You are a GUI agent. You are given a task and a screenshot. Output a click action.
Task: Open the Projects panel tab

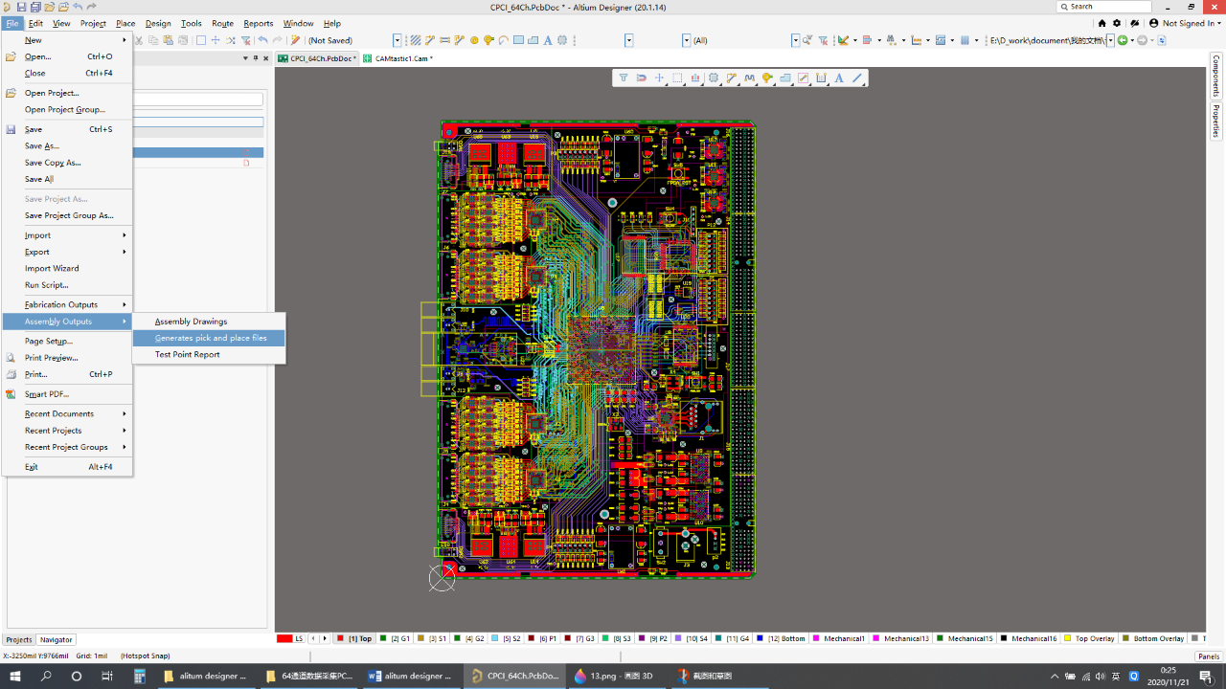click(x=19, y=639)
